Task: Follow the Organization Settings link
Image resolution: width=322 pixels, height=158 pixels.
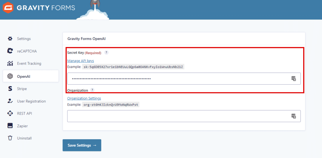Action: pos(84,98)
